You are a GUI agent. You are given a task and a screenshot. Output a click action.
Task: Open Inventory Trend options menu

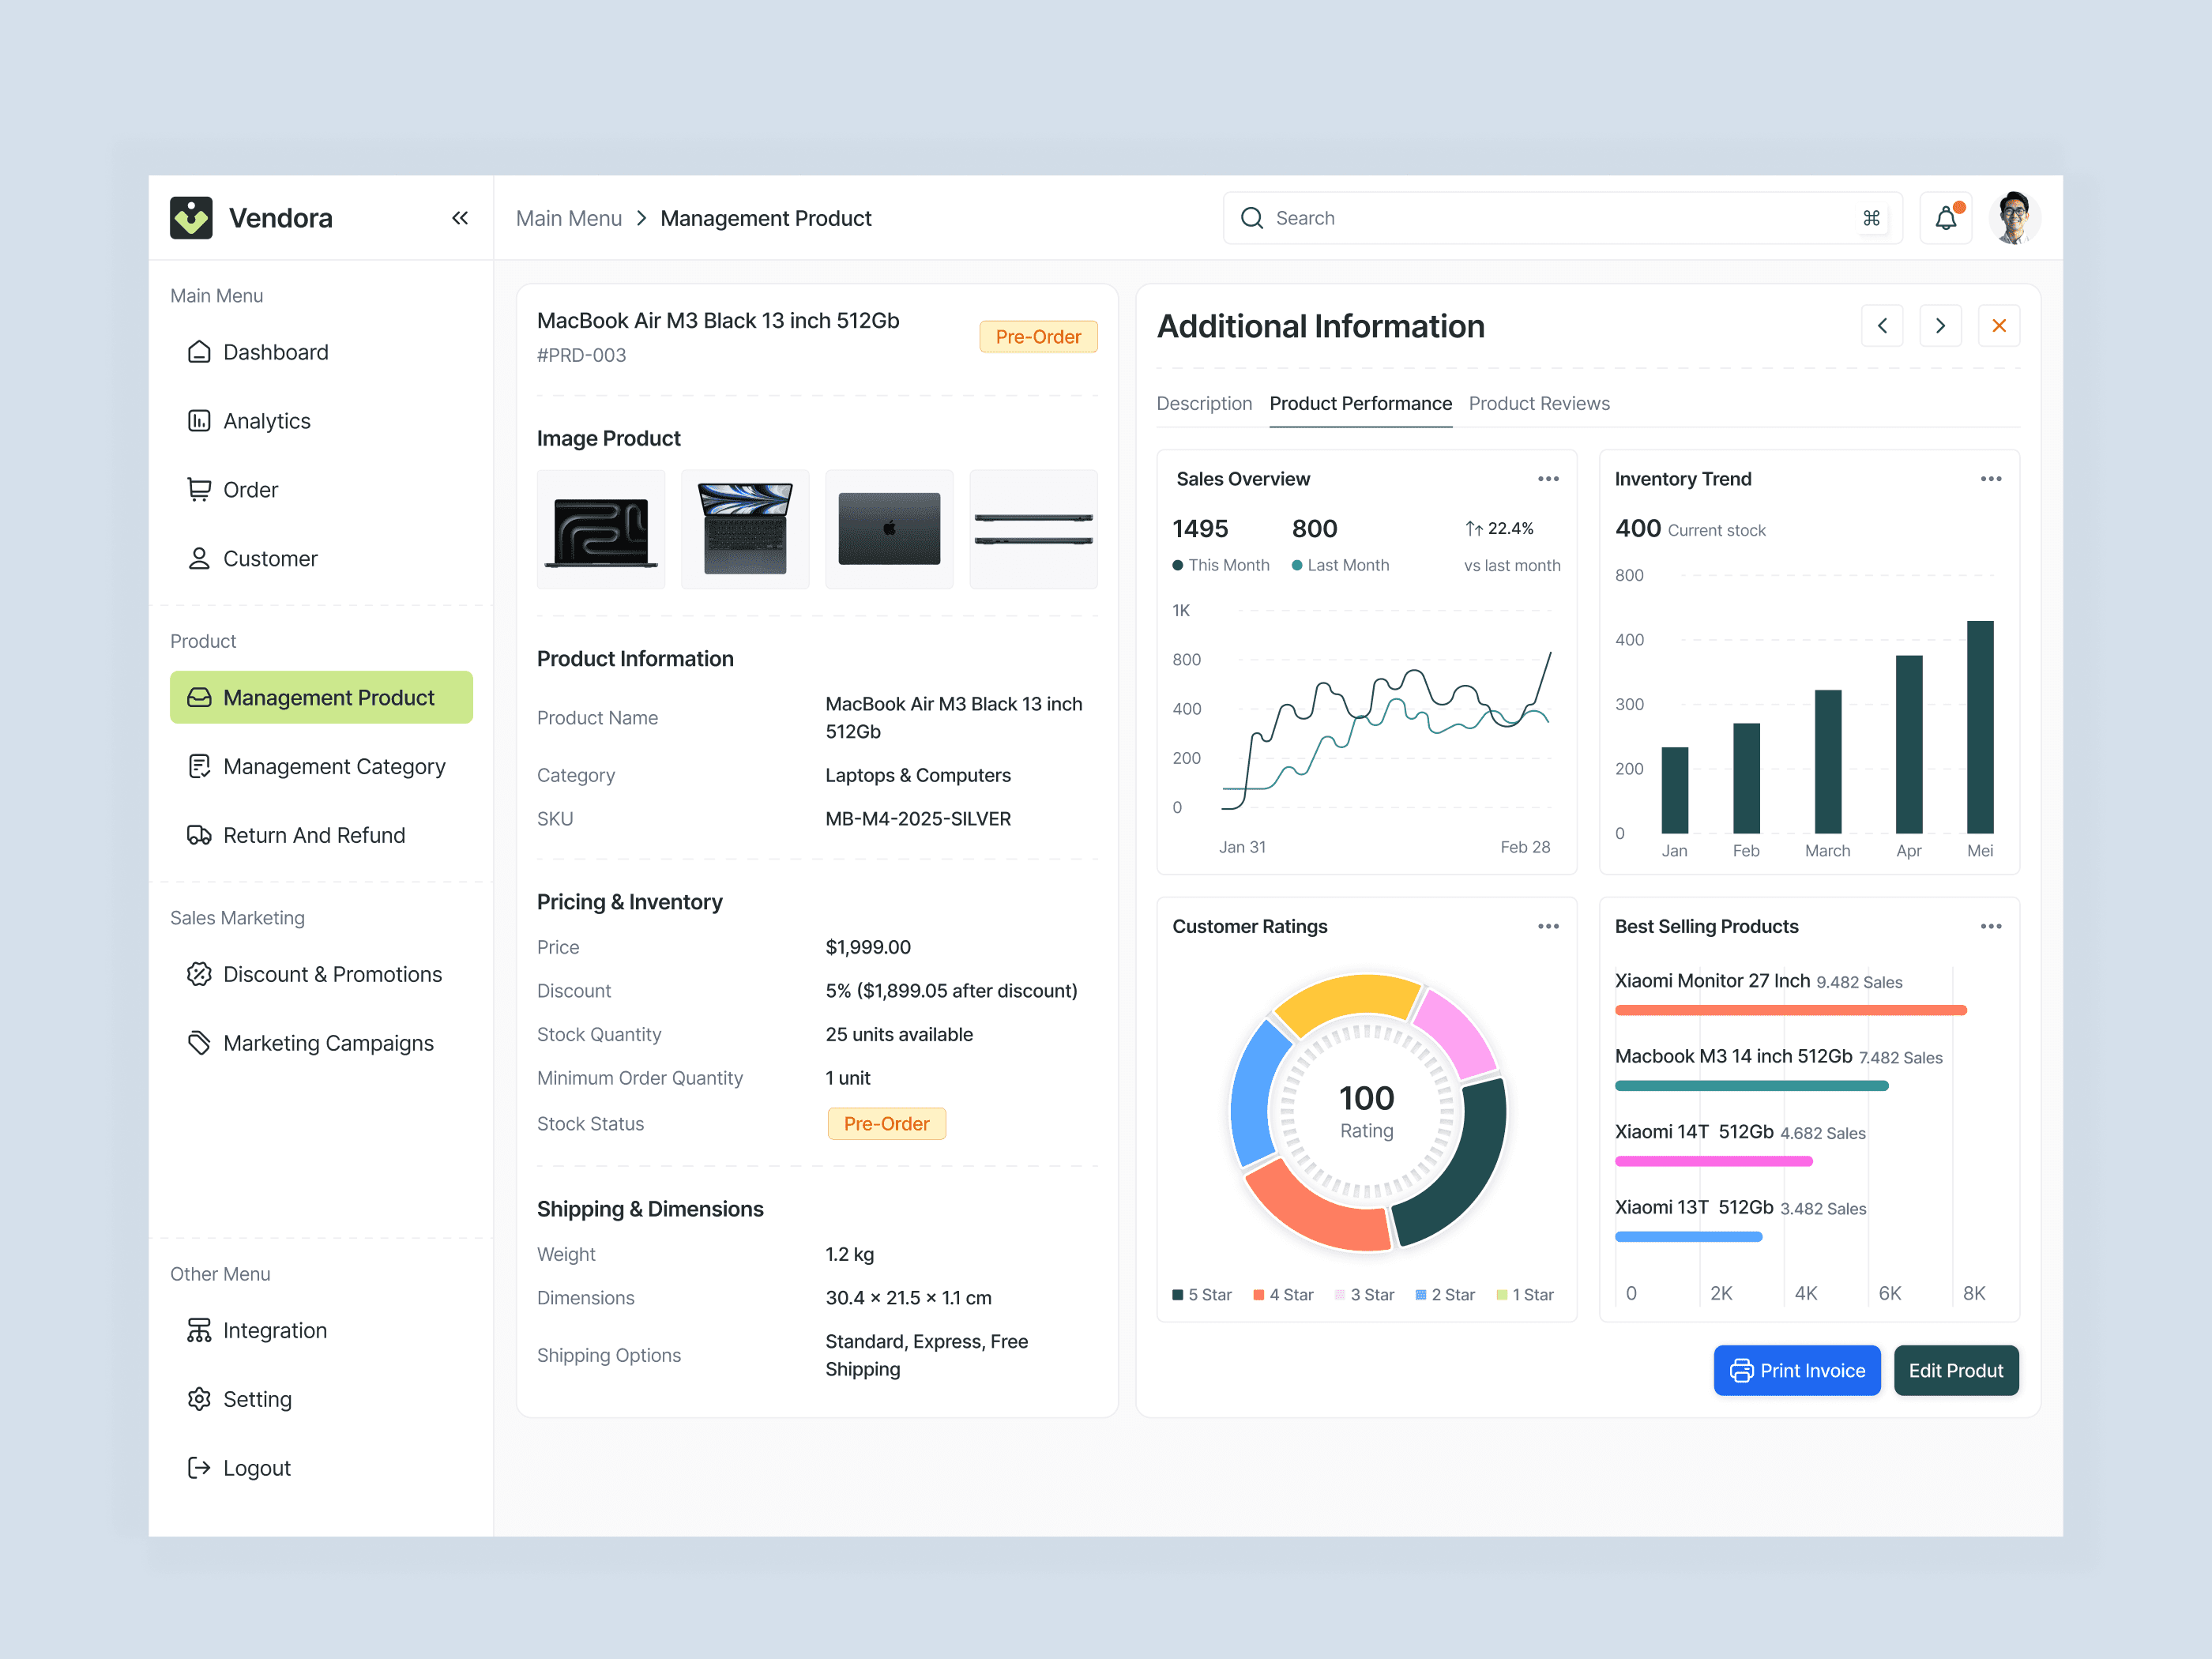pos(1990,479)
